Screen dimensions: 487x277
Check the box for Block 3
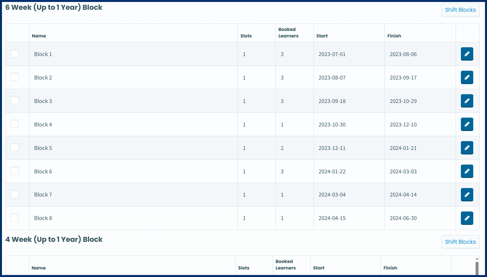[x=14, y=100]
